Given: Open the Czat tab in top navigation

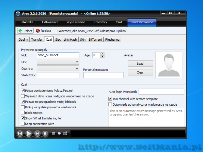Looking at the screenshot, I should tap(119, 22).
